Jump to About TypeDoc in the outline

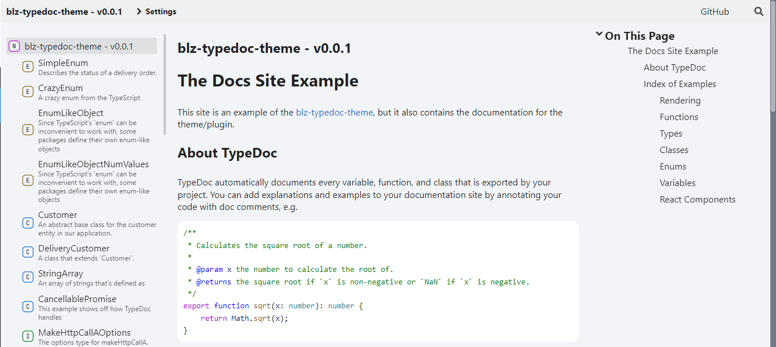click(x=675, y=67)
